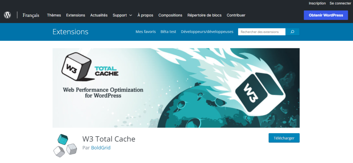Open the À propos page
The width and height of the screenshot is (353, 163).
pos(145,15)
